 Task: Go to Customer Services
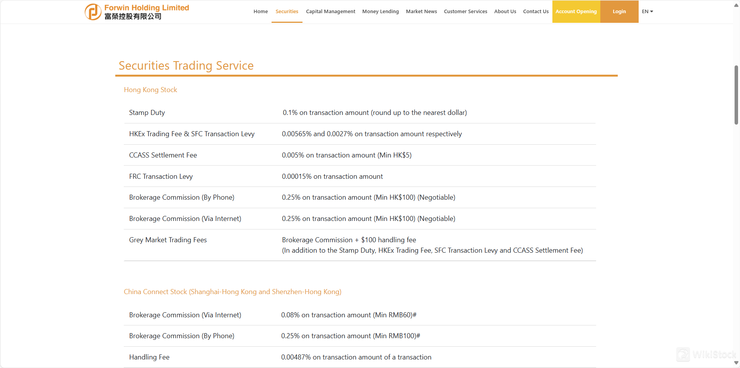[465, 11]
